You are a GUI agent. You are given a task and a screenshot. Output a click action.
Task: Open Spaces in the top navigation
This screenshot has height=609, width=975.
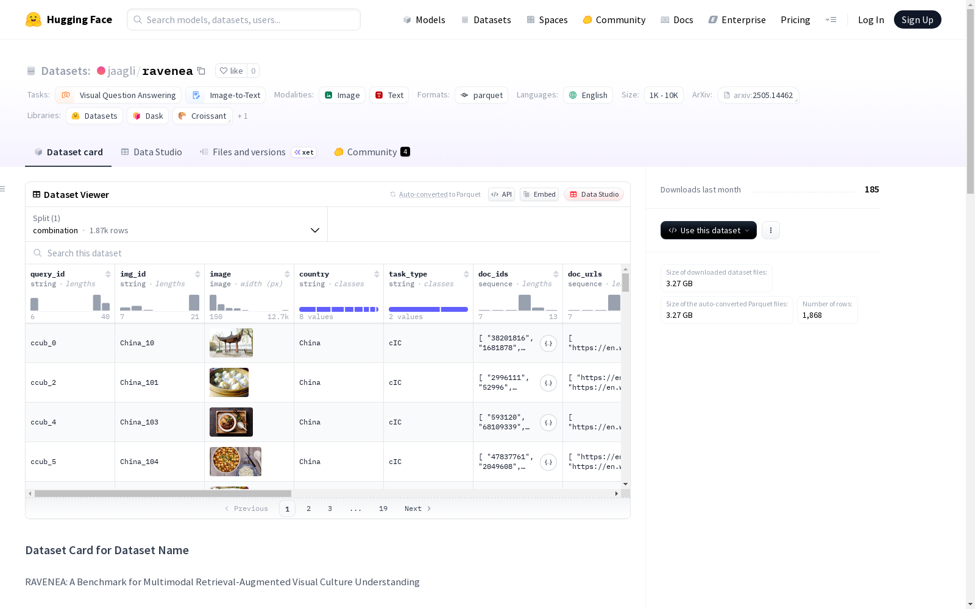547,19
